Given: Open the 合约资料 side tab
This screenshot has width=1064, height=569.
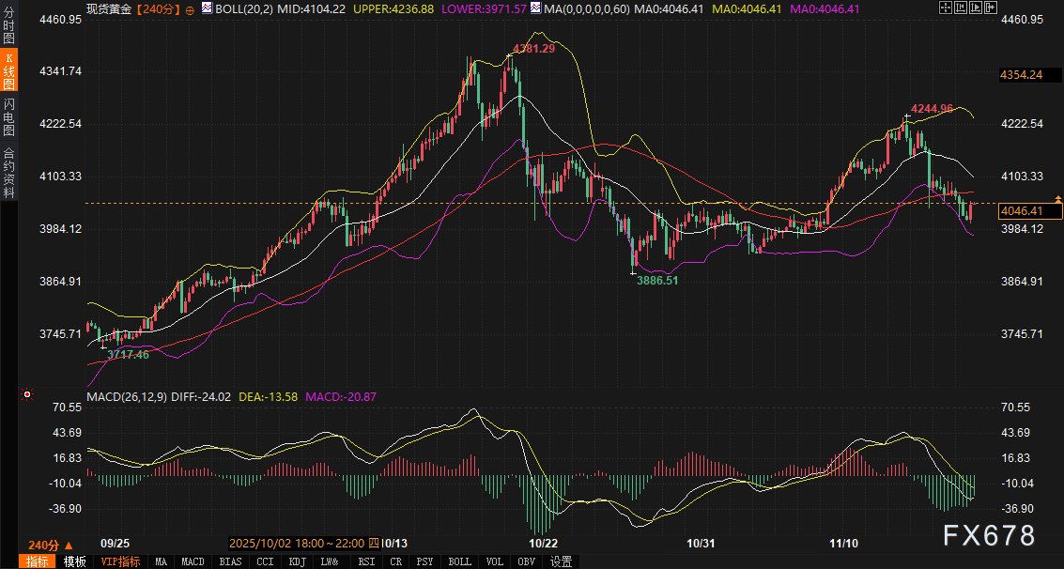Looking at the screenshot, I should point(9,173).
